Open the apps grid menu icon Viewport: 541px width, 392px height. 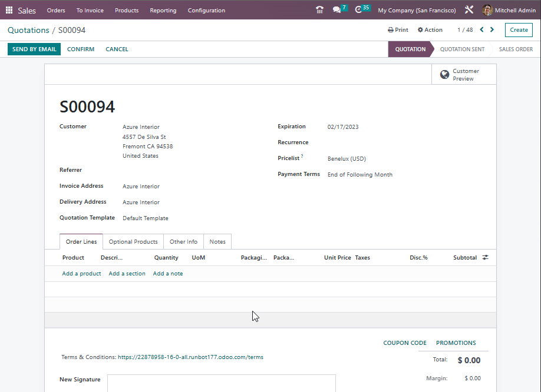click(9, 10)
